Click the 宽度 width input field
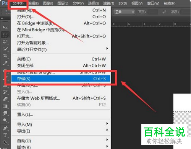Viewport: 191px width, 149px height. pyautogui.click(x=153, y=12)
